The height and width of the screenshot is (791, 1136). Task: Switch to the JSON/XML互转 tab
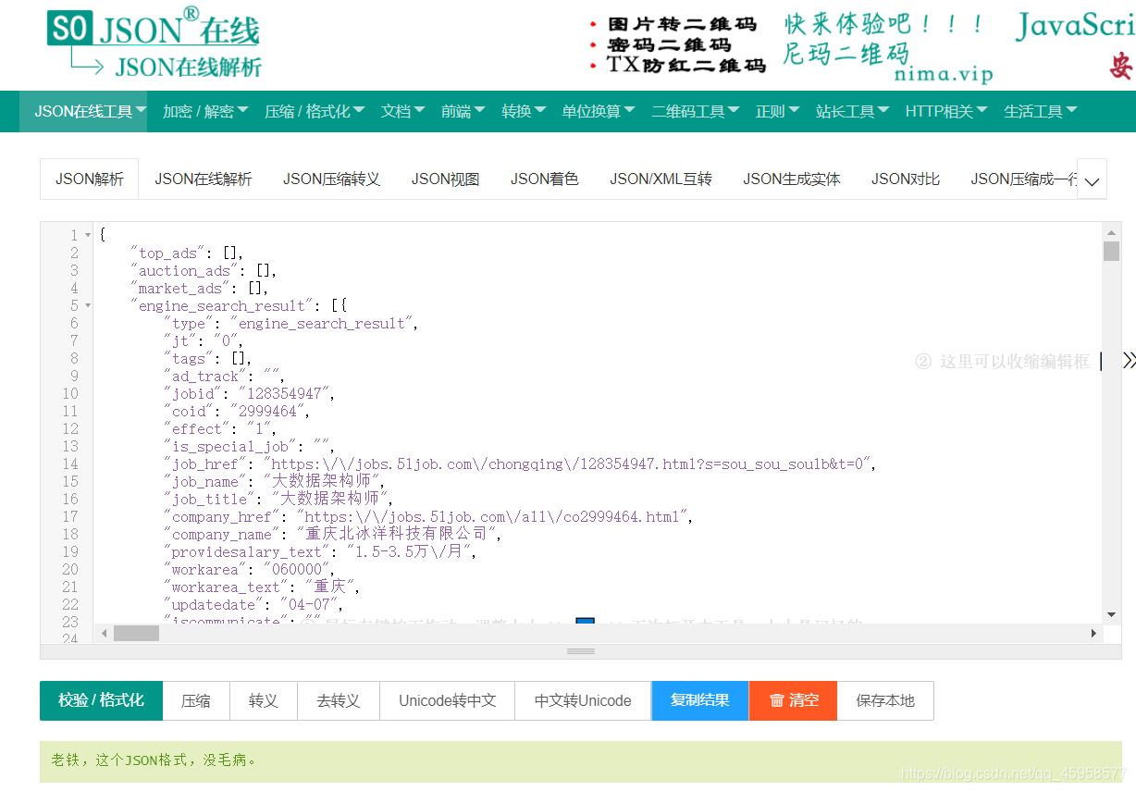coord(661,179)
